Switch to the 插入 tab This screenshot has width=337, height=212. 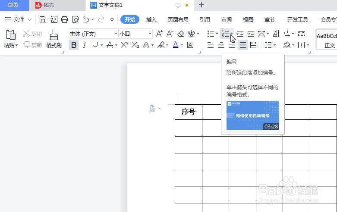(x=151, y=19)
